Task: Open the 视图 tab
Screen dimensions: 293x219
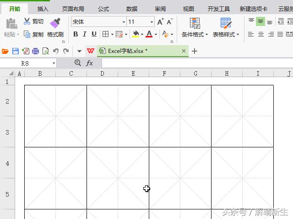Action: coord(188,9)
